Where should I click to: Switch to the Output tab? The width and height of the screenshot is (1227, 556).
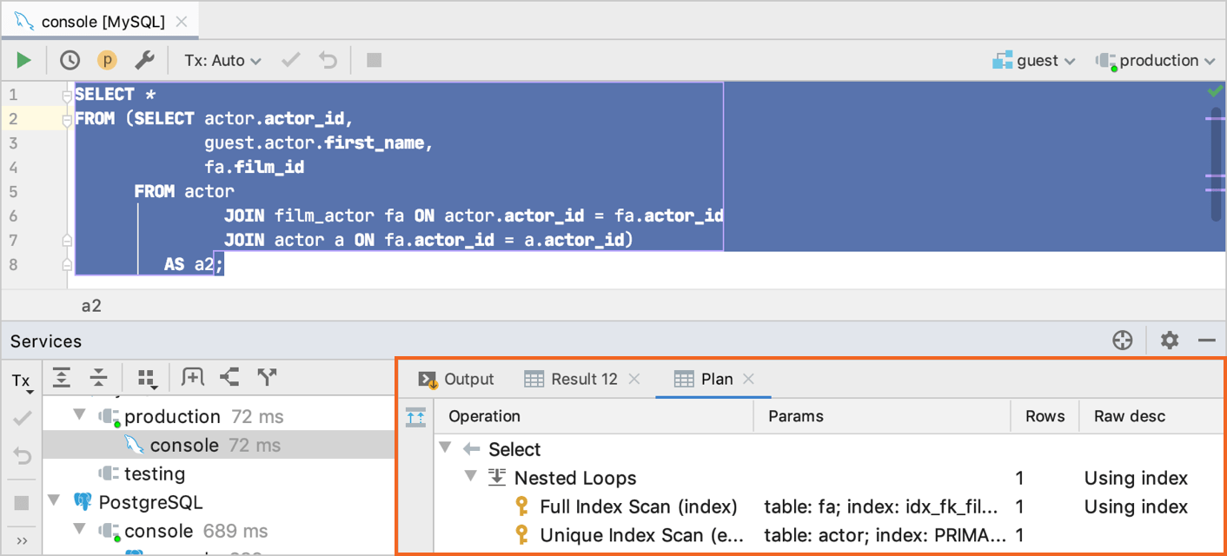point(457,379)
